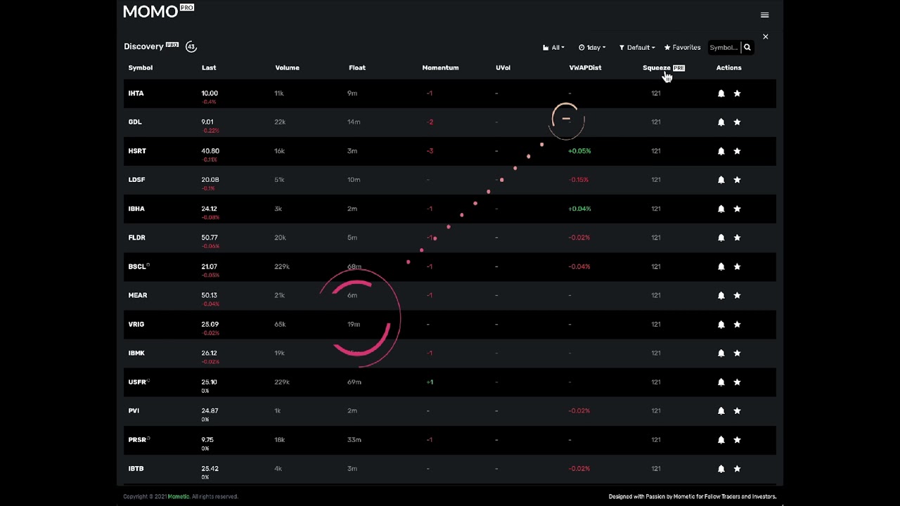Set alert bell for MEAR

tap(721, 295)
